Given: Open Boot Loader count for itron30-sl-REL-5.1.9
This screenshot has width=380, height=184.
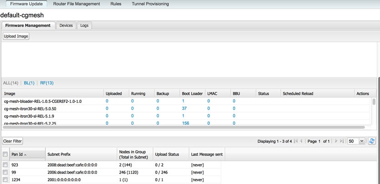Looking at the screenshot, I should click(183, 116).
